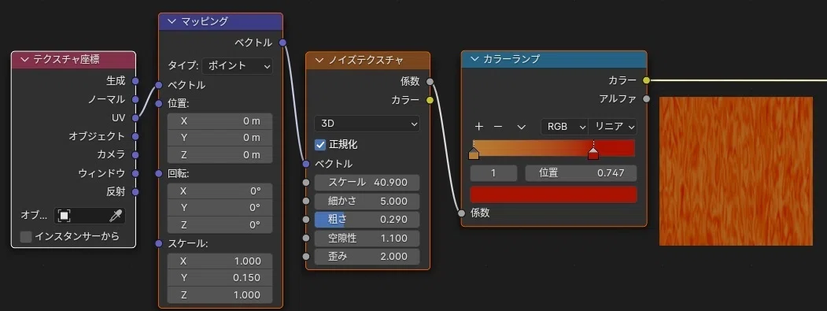Add a color stop with the plus icon
The height and width of the screenshot is (311, 827).
click(x=479, y=127)
